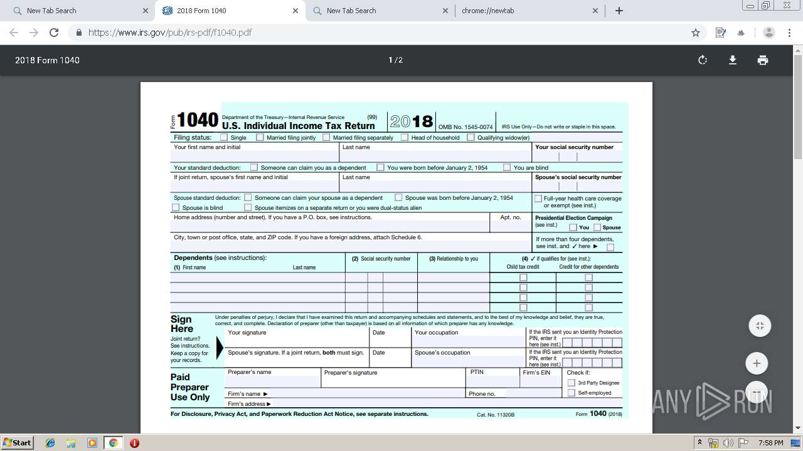Rotate the PDF clockwise
The width and height of the screenshot is (803, 451).
pos(703,60)
